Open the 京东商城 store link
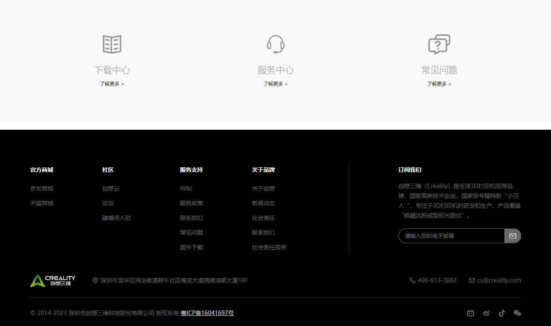 [42, 189]
